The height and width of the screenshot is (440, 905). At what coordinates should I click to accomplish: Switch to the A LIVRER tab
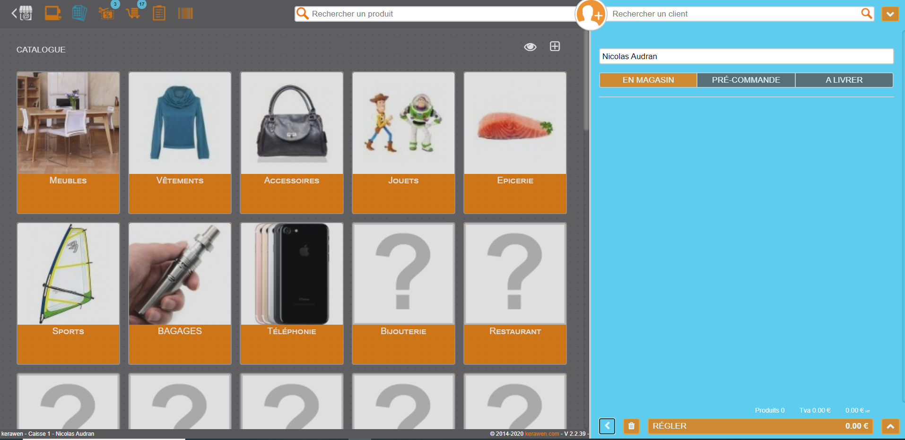coord(844,80)
